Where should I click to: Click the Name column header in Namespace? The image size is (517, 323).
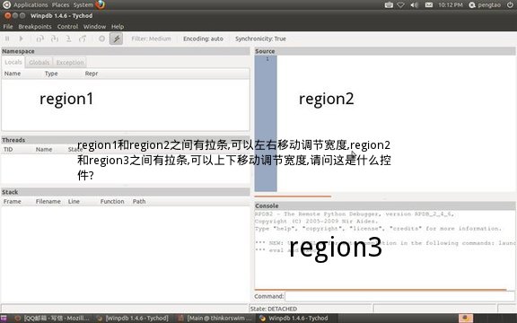pos(13,74)
